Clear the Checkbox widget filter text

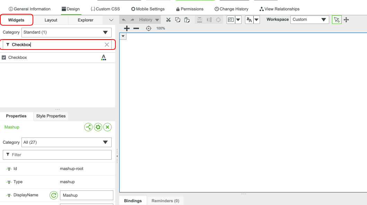107,45
